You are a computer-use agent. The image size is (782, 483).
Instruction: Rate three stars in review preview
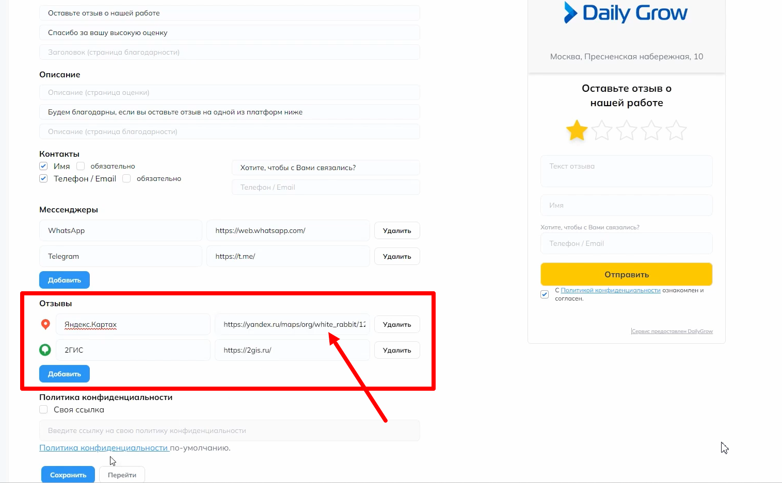[627, 130]
